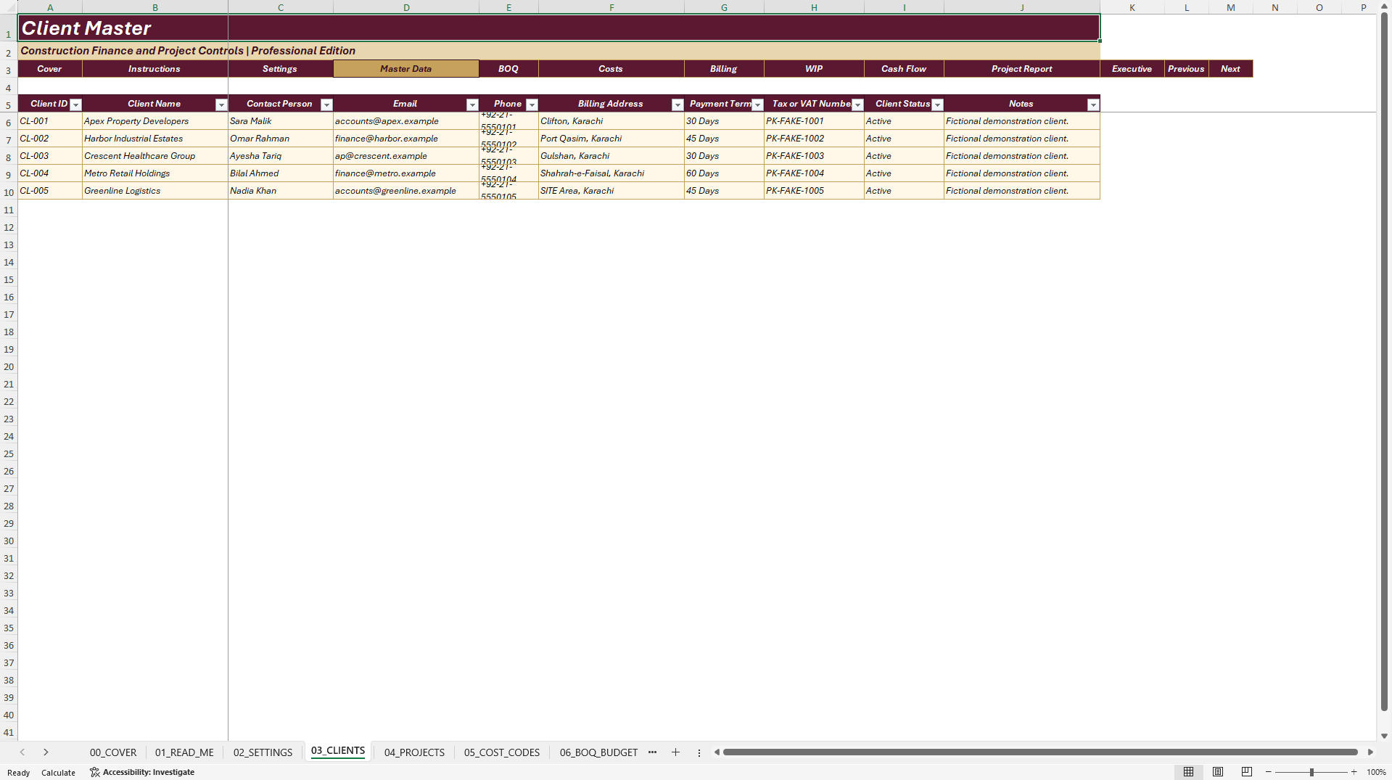1392x780 pixels.
Task: Click the Executive navigation button
Action: point(1132,69)
